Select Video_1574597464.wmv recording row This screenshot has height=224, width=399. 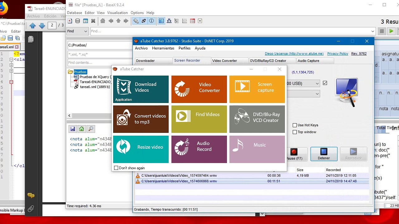pyautogui.click(x=252, y=175)
